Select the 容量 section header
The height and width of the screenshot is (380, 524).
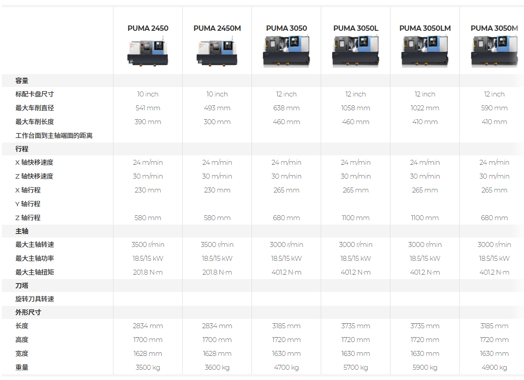tap(22, 81)
